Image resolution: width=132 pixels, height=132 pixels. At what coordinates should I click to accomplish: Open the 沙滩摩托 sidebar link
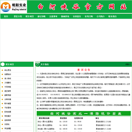pyautogui.click(x=8, y=83)
